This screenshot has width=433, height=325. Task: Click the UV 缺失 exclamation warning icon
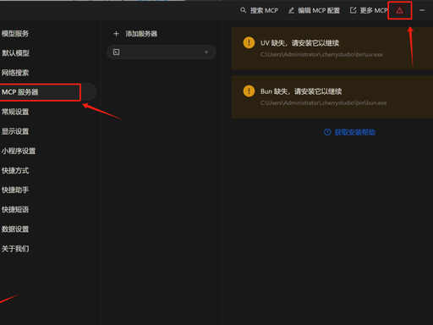point(249,43)
